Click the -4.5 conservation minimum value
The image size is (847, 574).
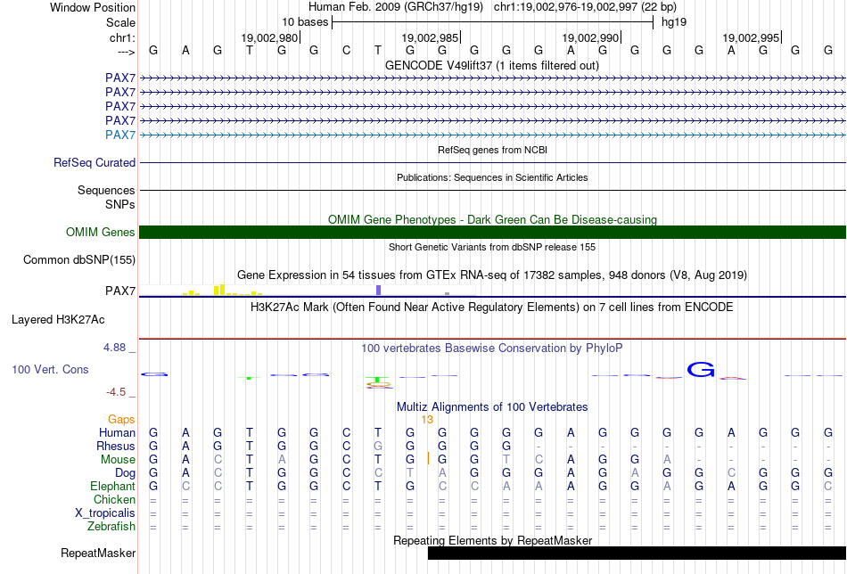tap(116, 392)
